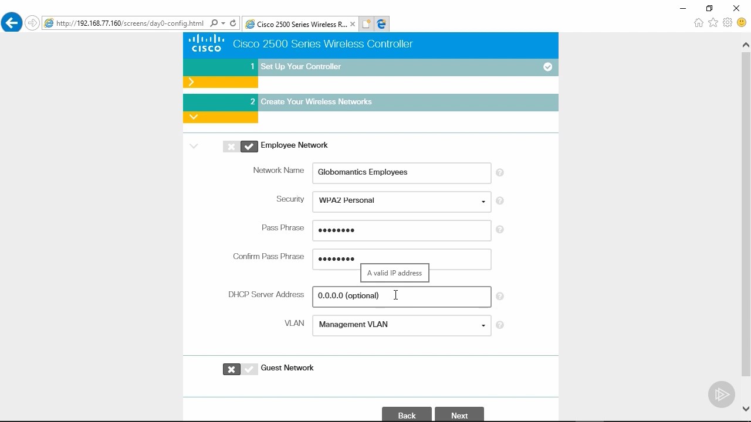Refresh the page with the reload icon
Viewport: 751px width, 422px height.
tap(233, 23)
